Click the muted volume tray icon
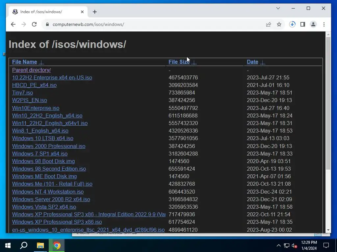Image resolution: width=337 pixels, height=252 pixels. click(x=294, y=245)
